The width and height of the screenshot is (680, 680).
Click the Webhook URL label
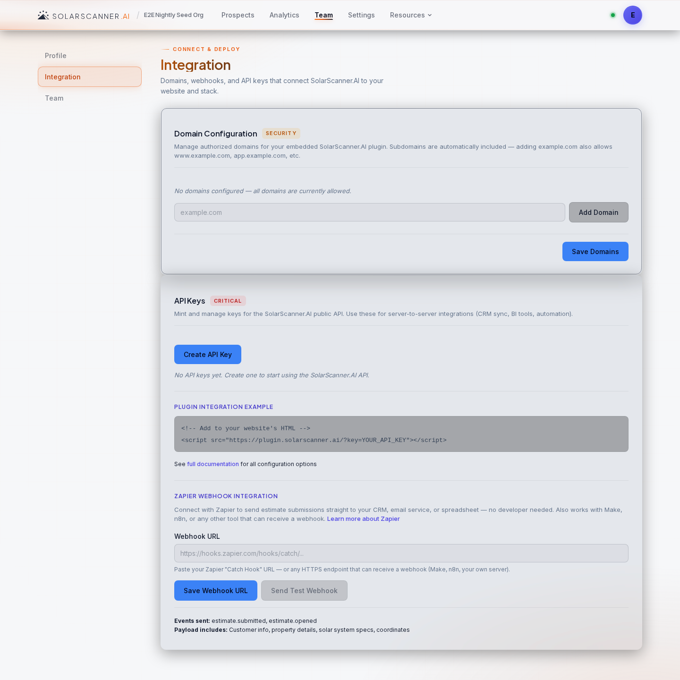coord(197,536)
